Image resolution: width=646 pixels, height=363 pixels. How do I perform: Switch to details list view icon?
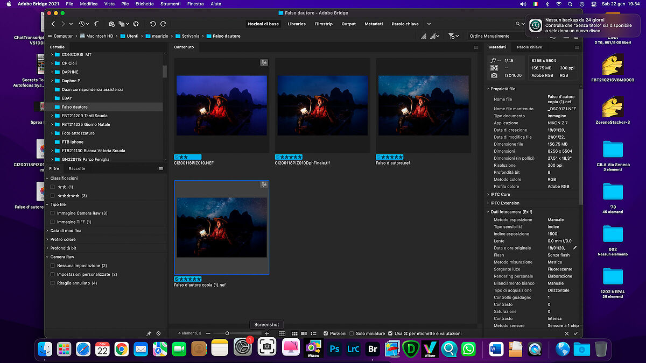pos(313,334)
